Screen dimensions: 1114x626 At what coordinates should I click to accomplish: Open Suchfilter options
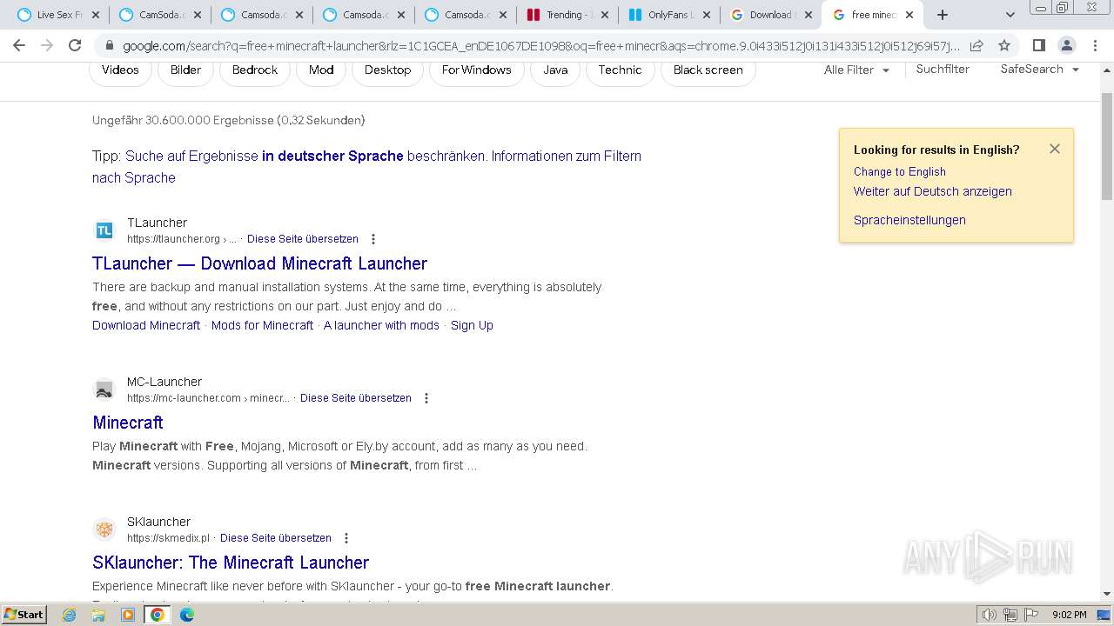click(943, 69)
